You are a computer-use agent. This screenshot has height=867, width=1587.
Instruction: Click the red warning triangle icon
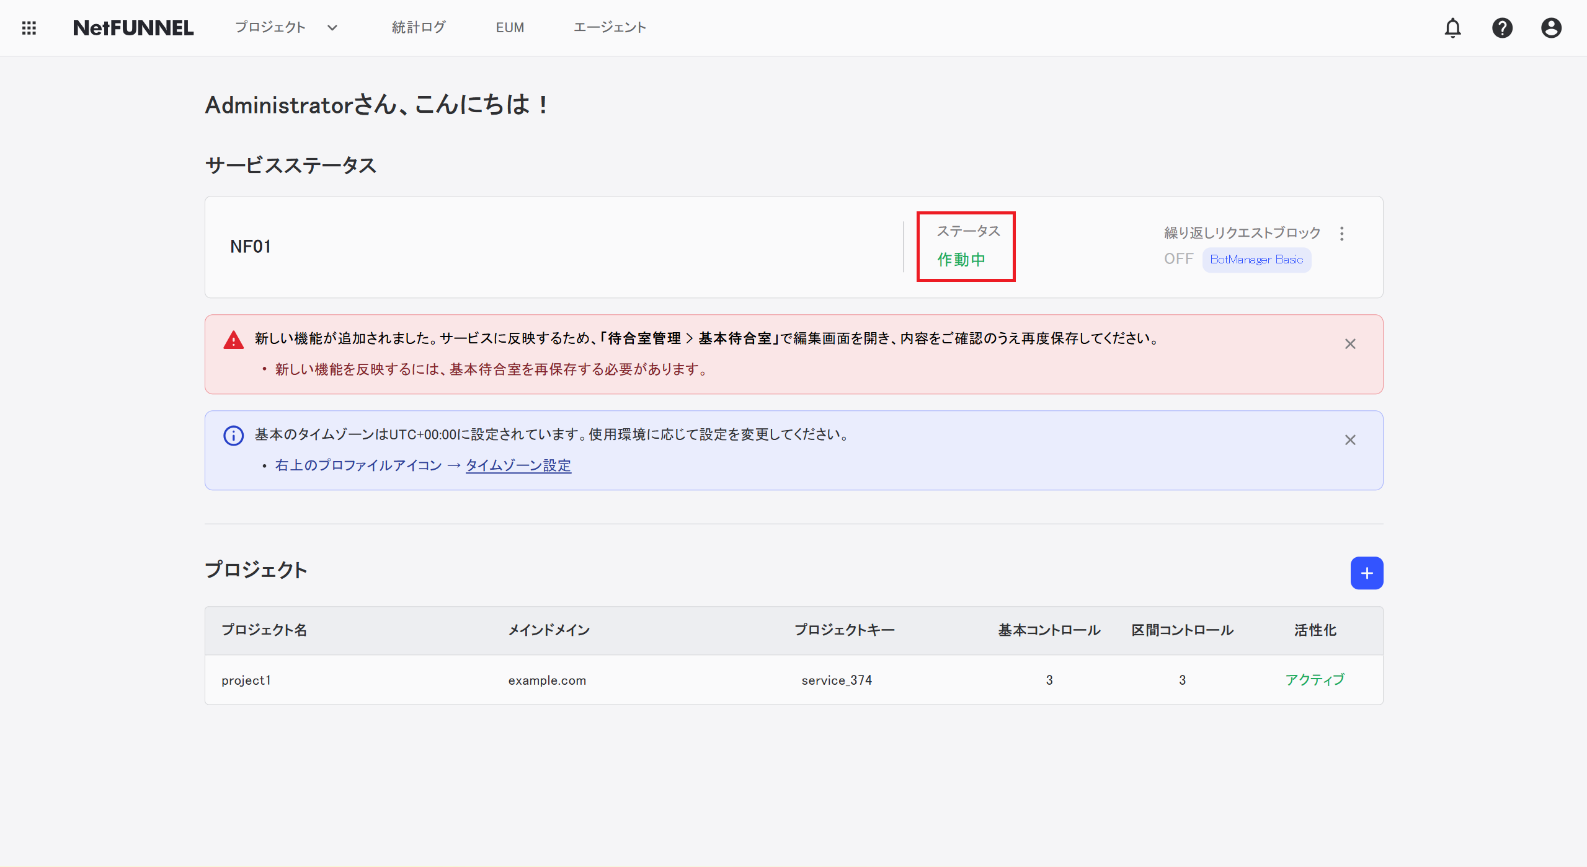233,340
